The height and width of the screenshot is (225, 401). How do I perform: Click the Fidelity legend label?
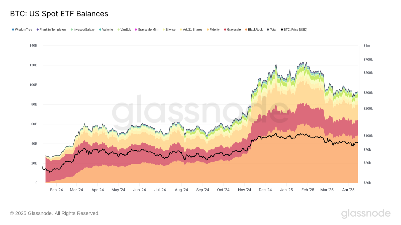214,29
